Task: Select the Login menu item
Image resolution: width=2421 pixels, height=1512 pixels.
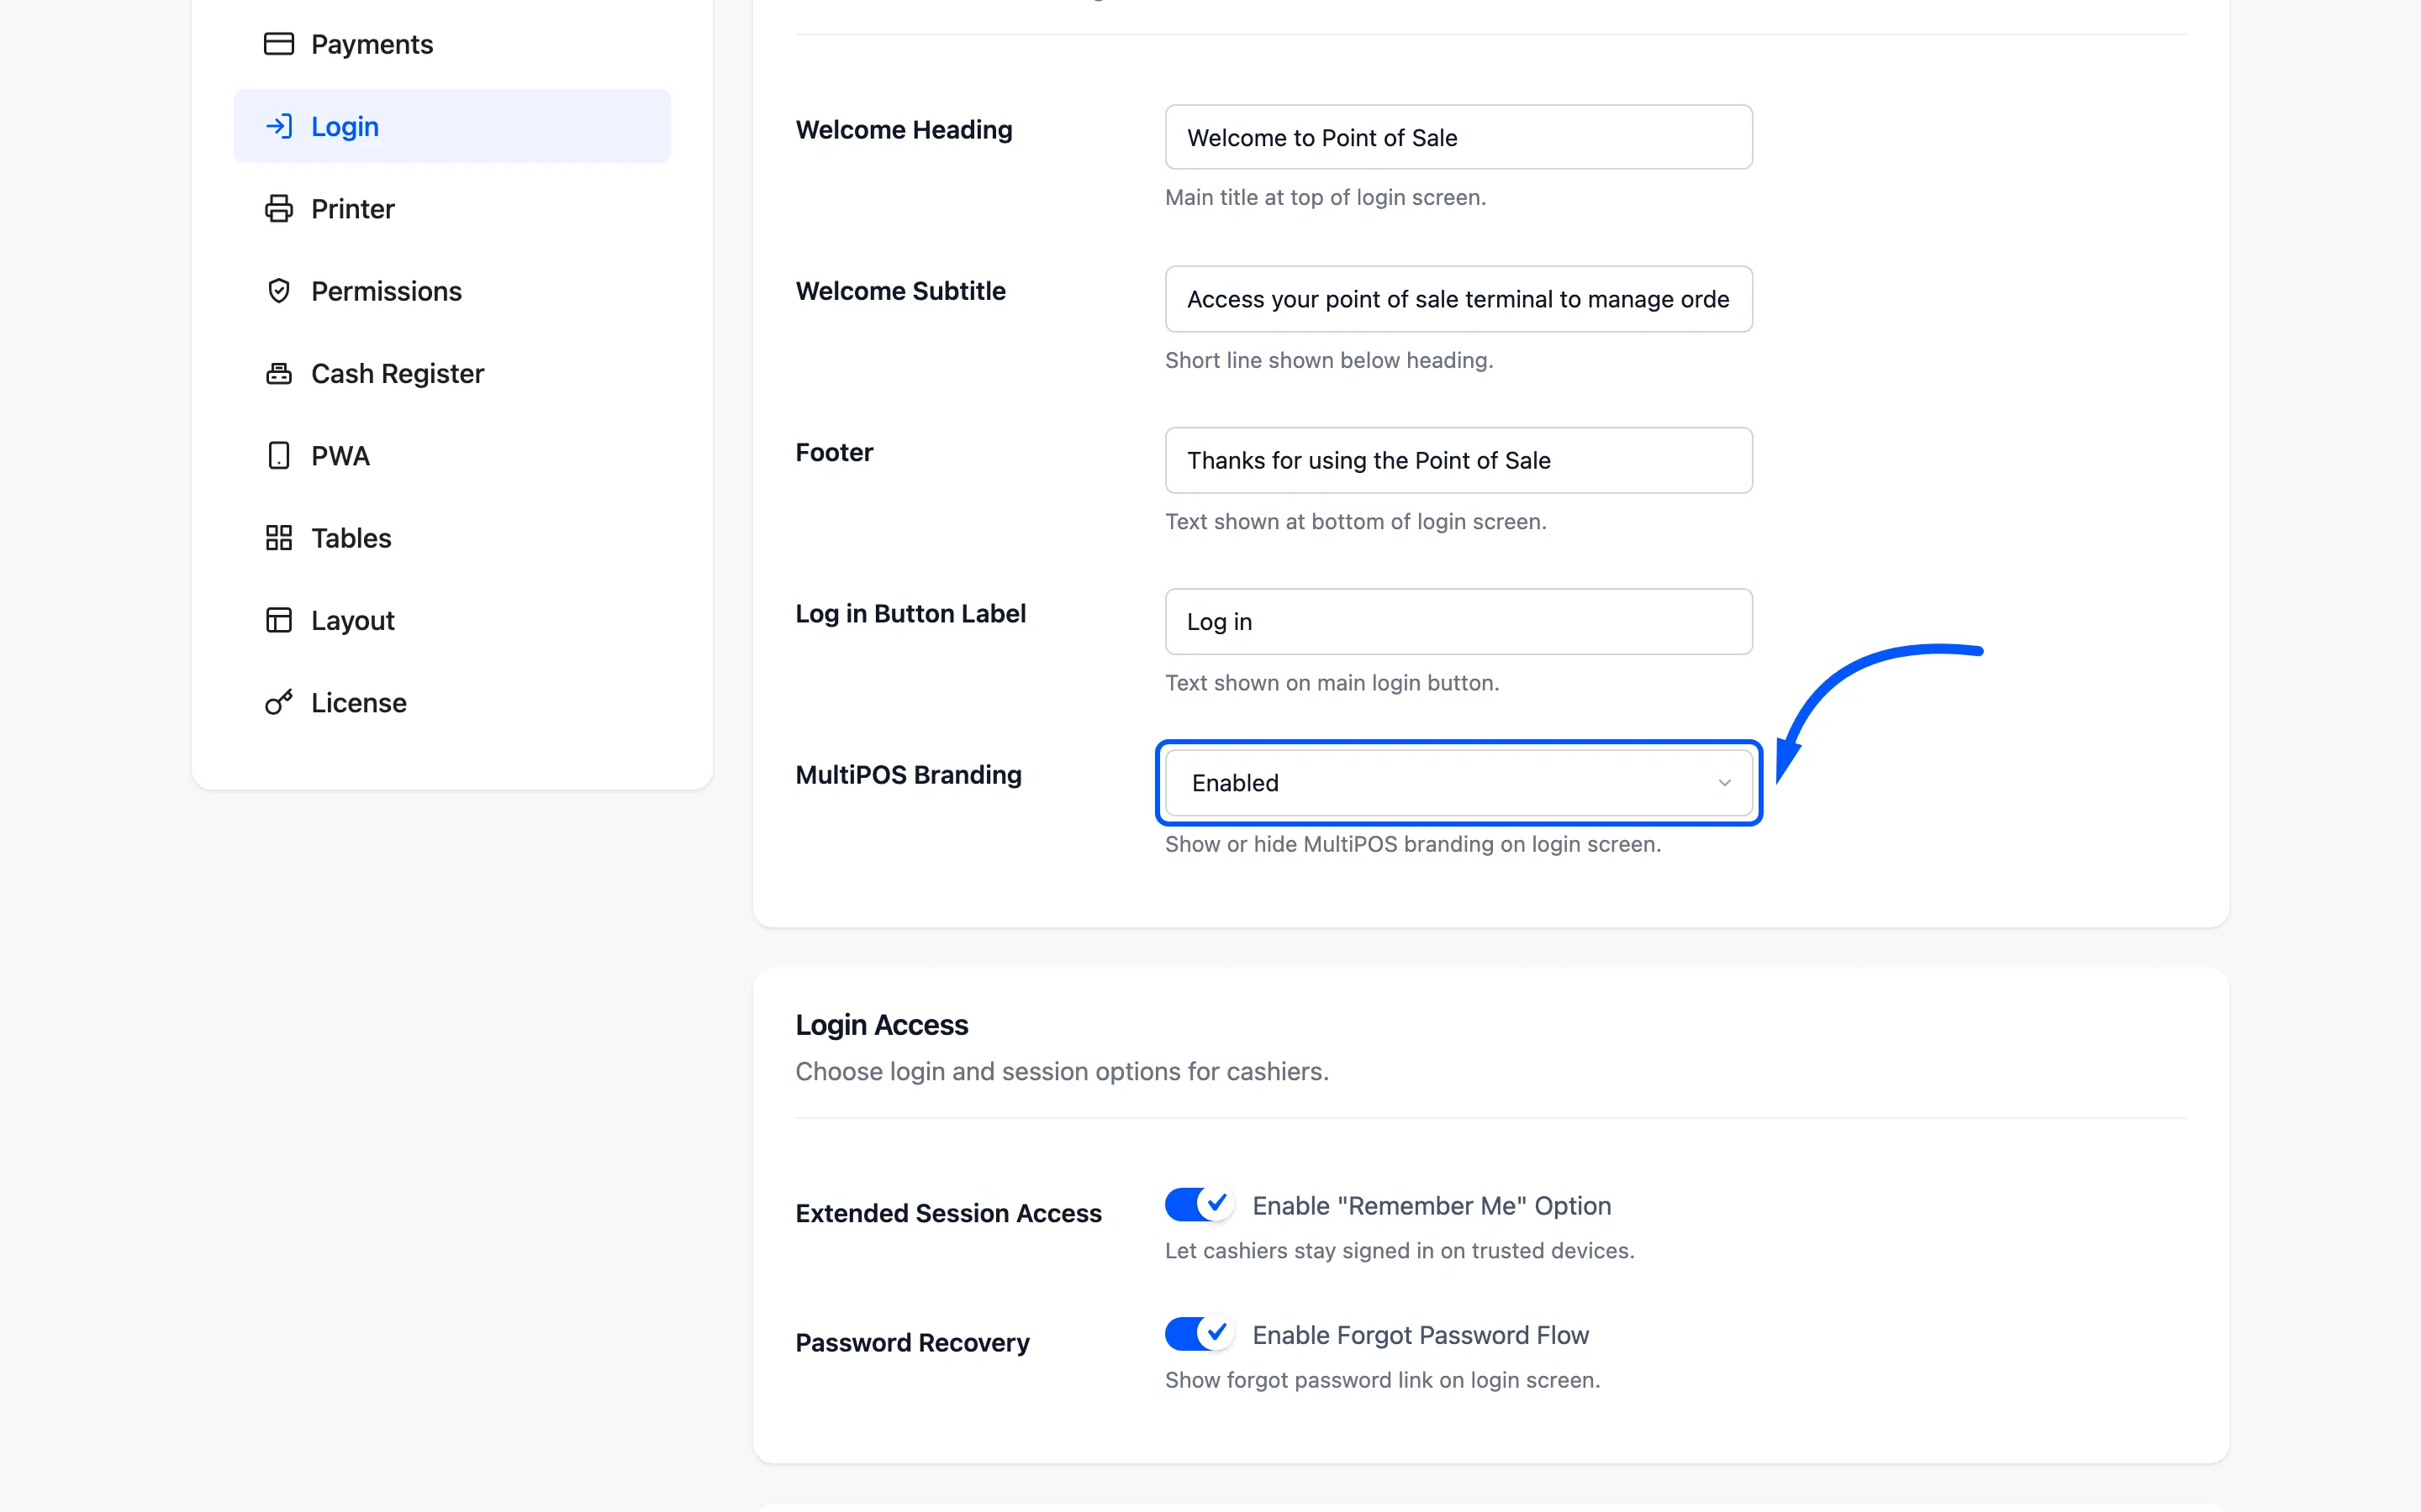Action: (x=451, y=126)
